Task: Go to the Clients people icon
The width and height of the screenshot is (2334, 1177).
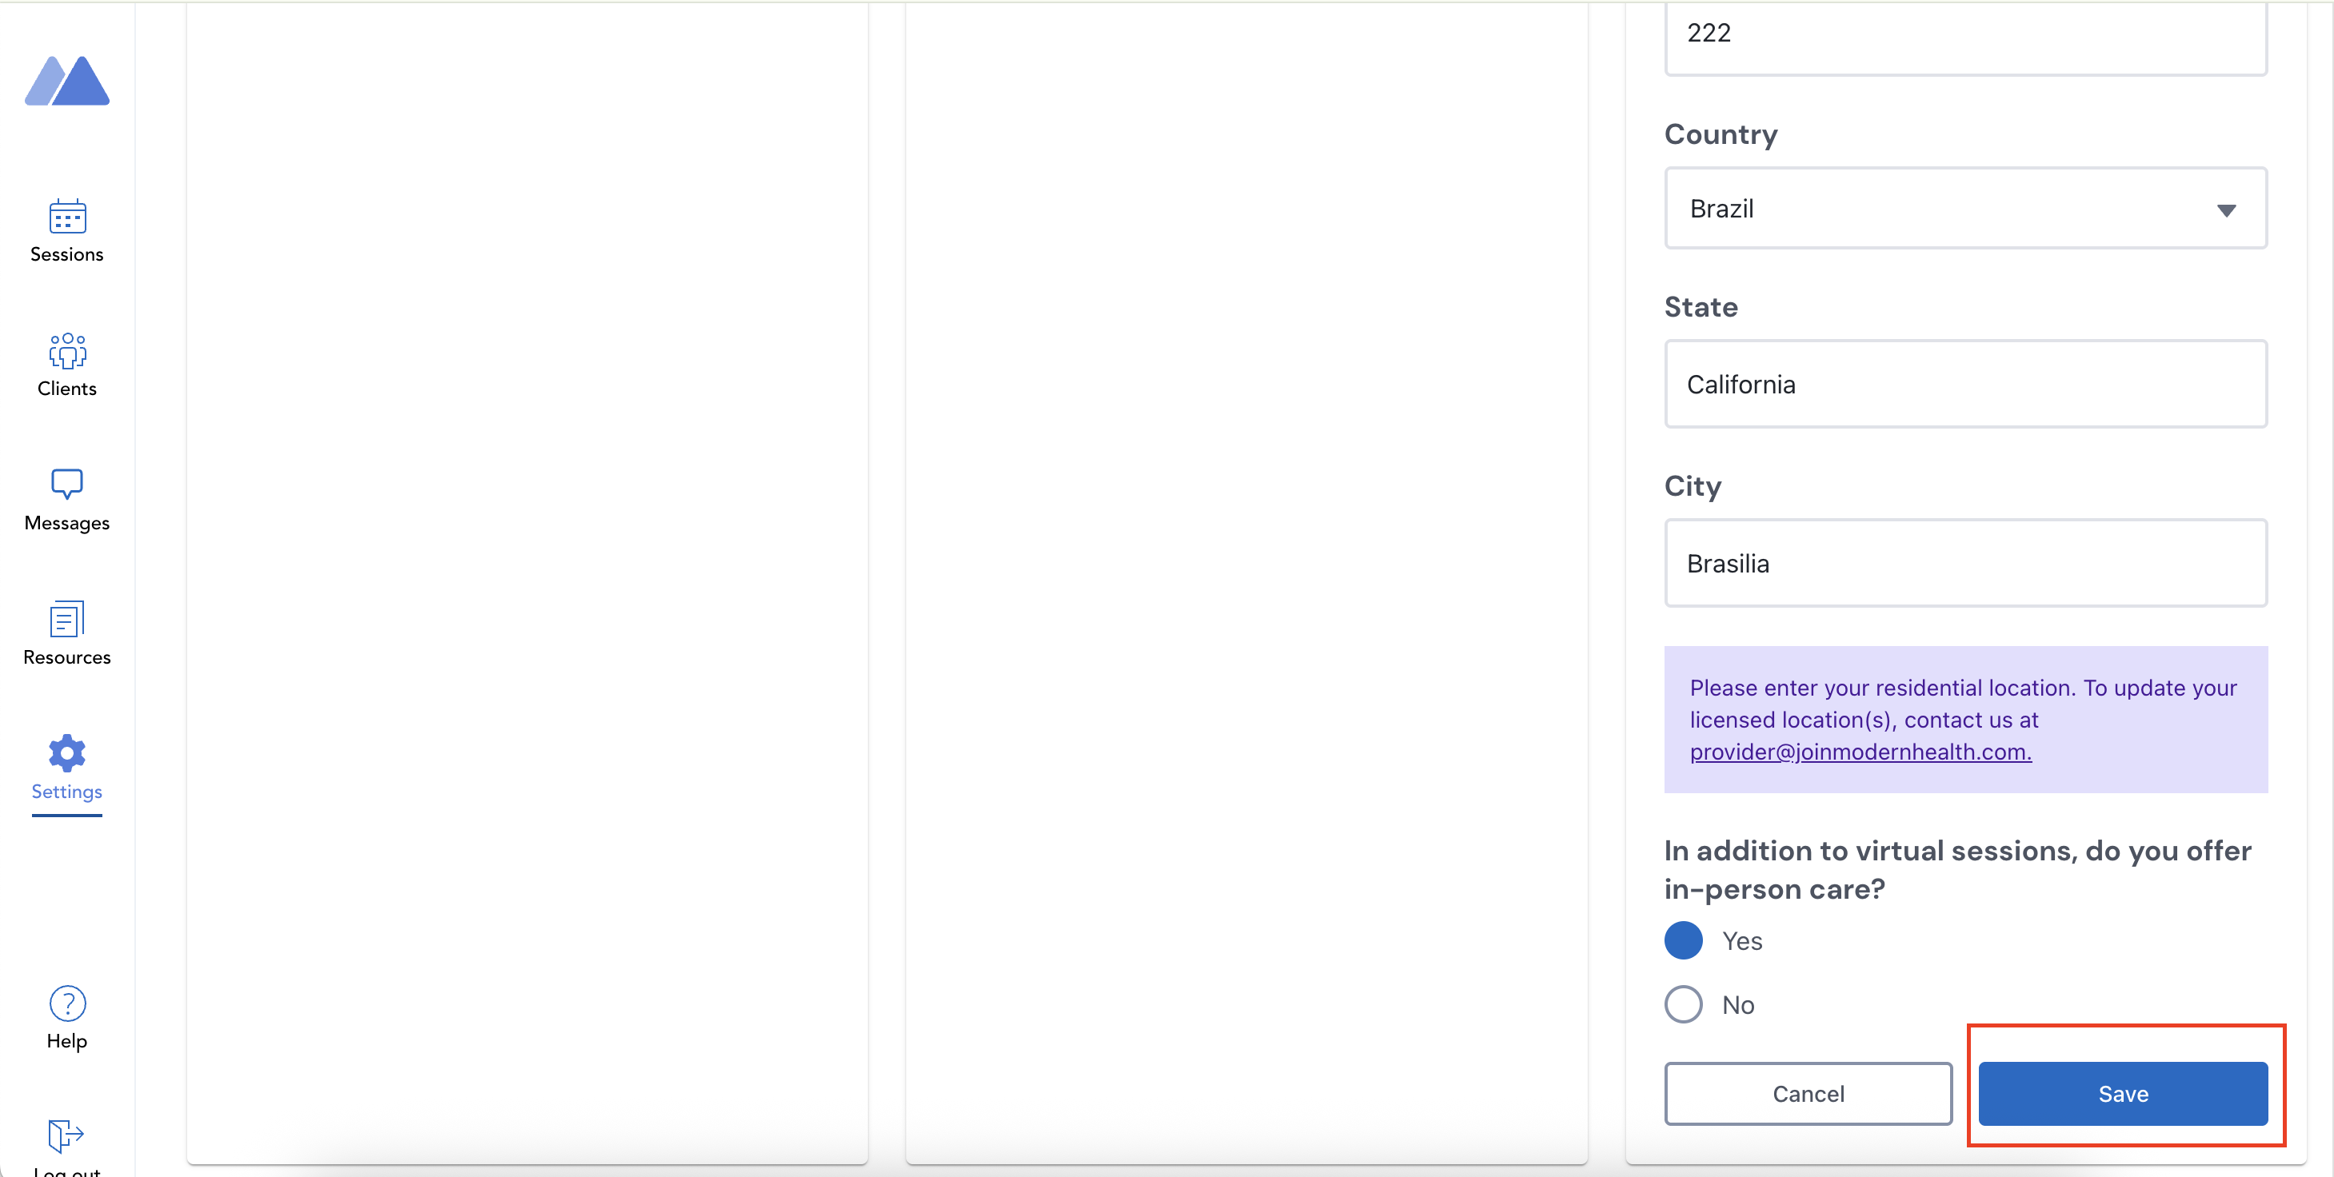Action: [x=67, y=351]
